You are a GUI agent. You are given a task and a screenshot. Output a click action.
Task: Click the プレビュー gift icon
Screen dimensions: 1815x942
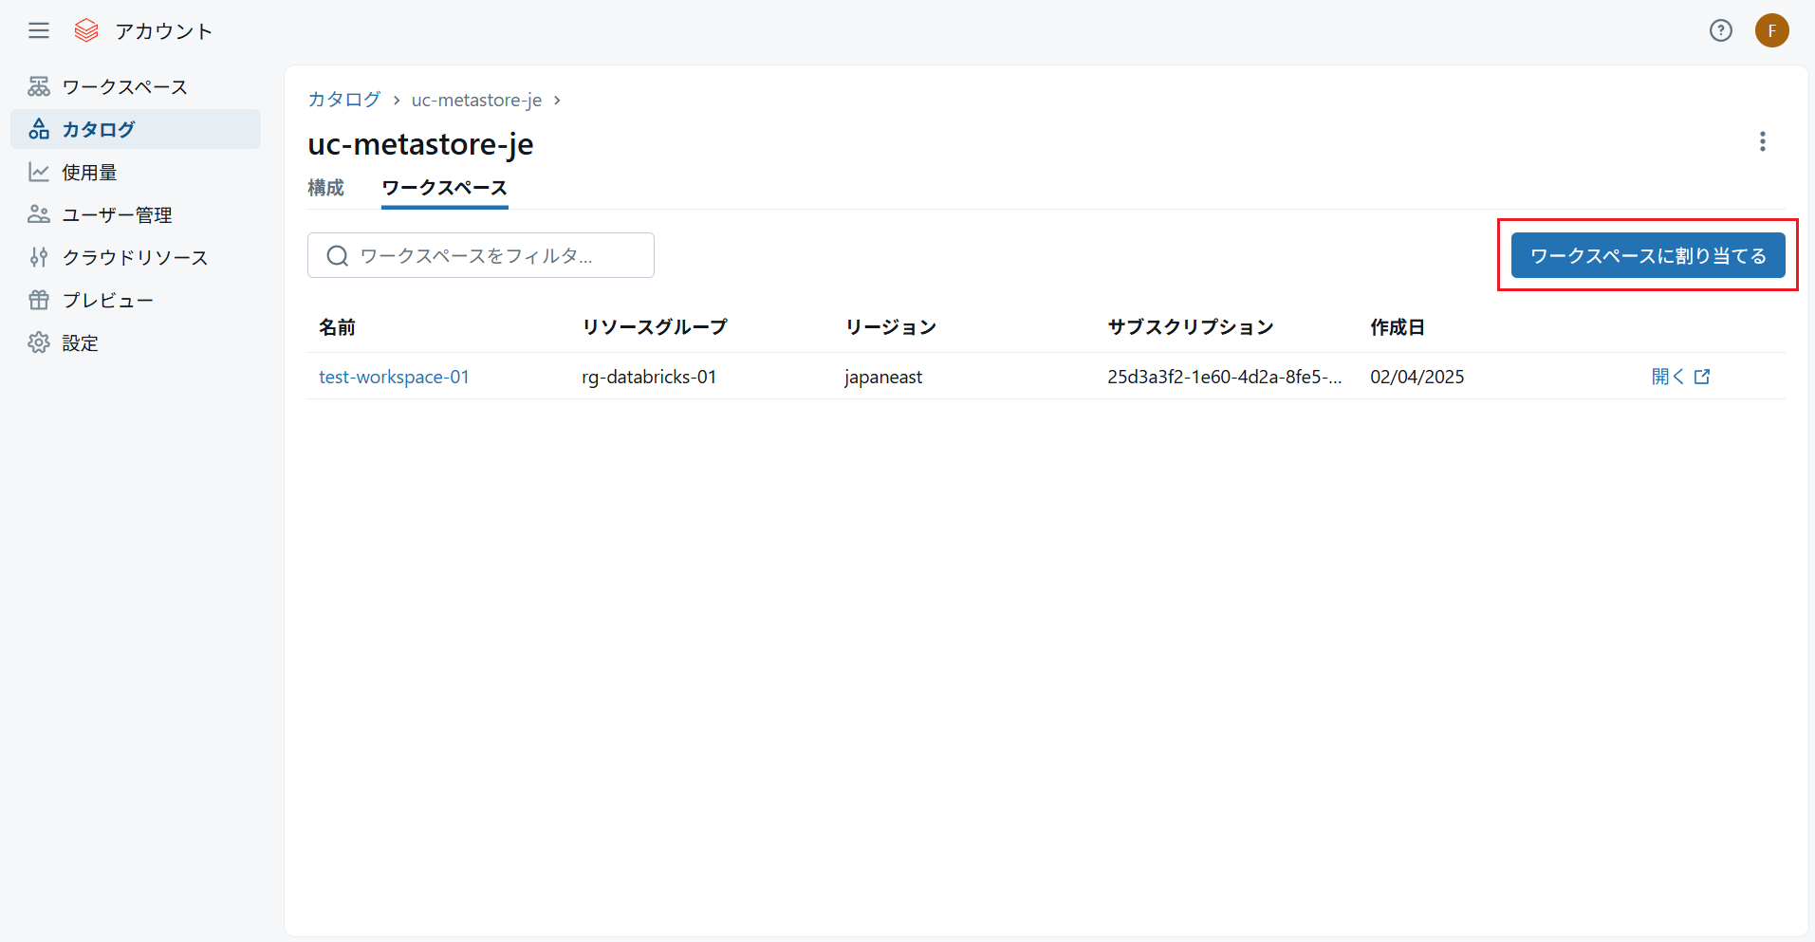(39, 300)
